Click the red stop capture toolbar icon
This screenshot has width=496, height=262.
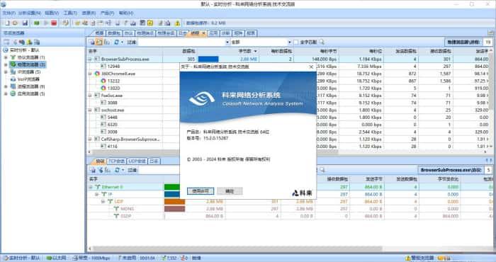[x=54, y=23]
